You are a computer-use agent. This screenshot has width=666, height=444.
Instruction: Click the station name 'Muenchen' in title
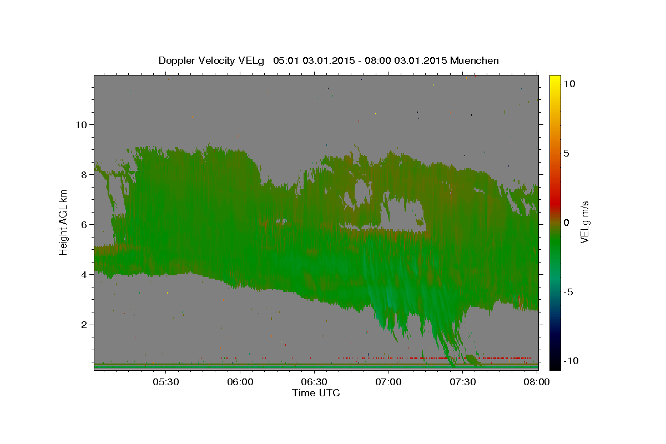[475, 60]
